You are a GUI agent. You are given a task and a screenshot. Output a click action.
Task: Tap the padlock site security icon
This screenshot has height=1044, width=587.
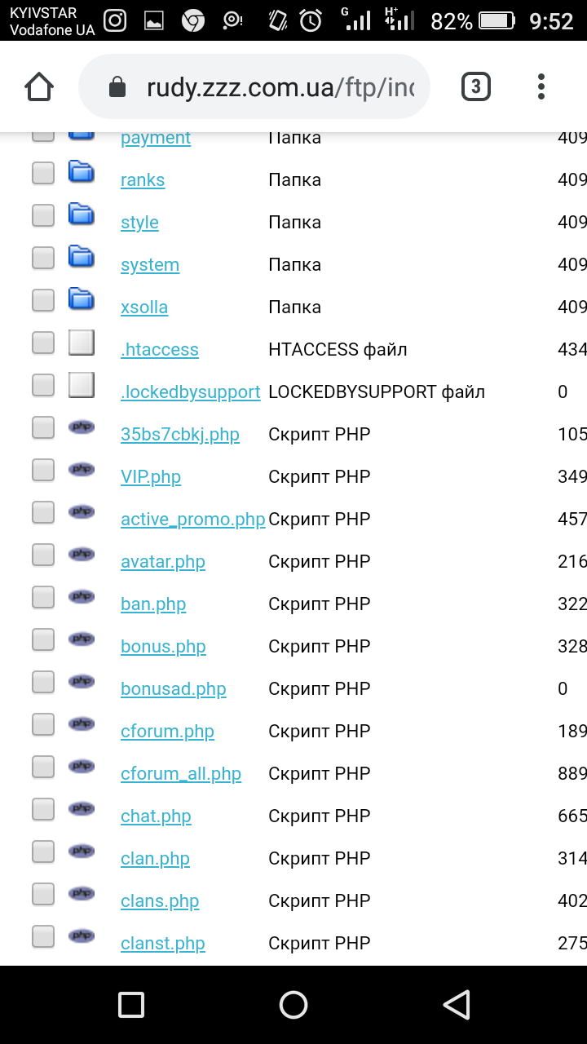pyautogui.click(x=117, y=87)
